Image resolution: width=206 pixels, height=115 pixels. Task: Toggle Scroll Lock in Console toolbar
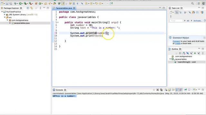[x=170, y=90]
